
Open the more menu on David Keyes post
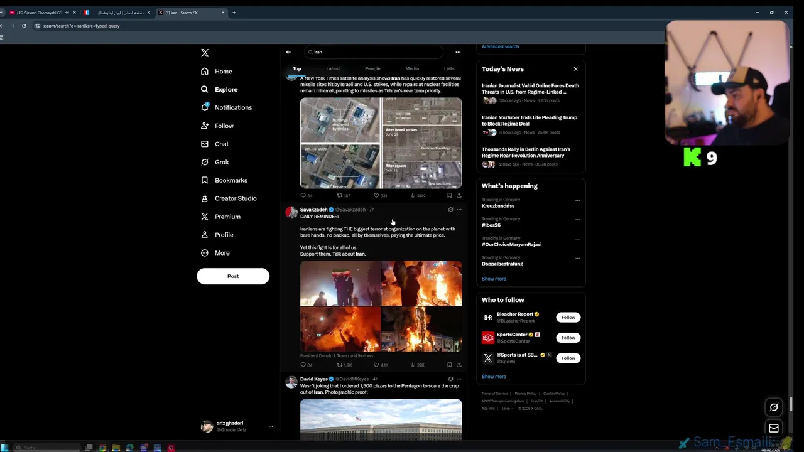pos(459,379)
